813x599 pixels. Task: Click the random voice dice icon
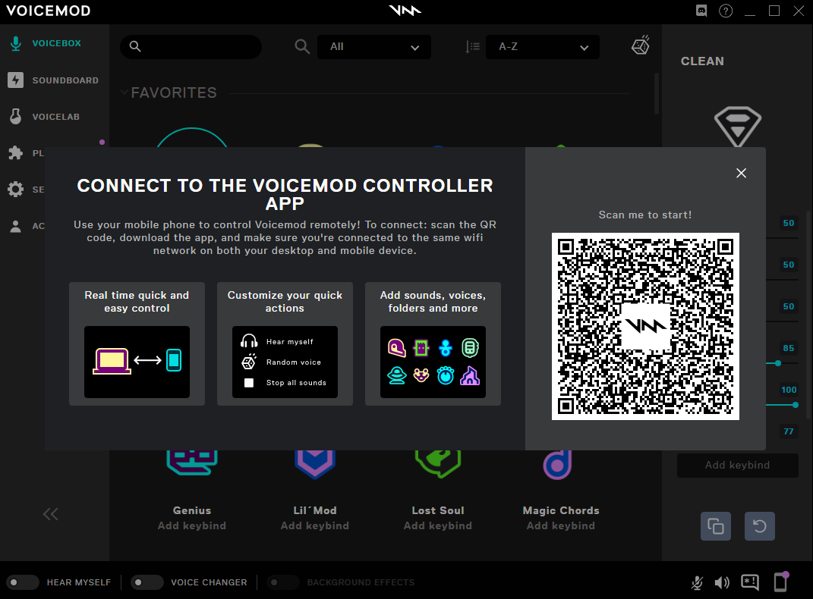(x=641, y=45)
